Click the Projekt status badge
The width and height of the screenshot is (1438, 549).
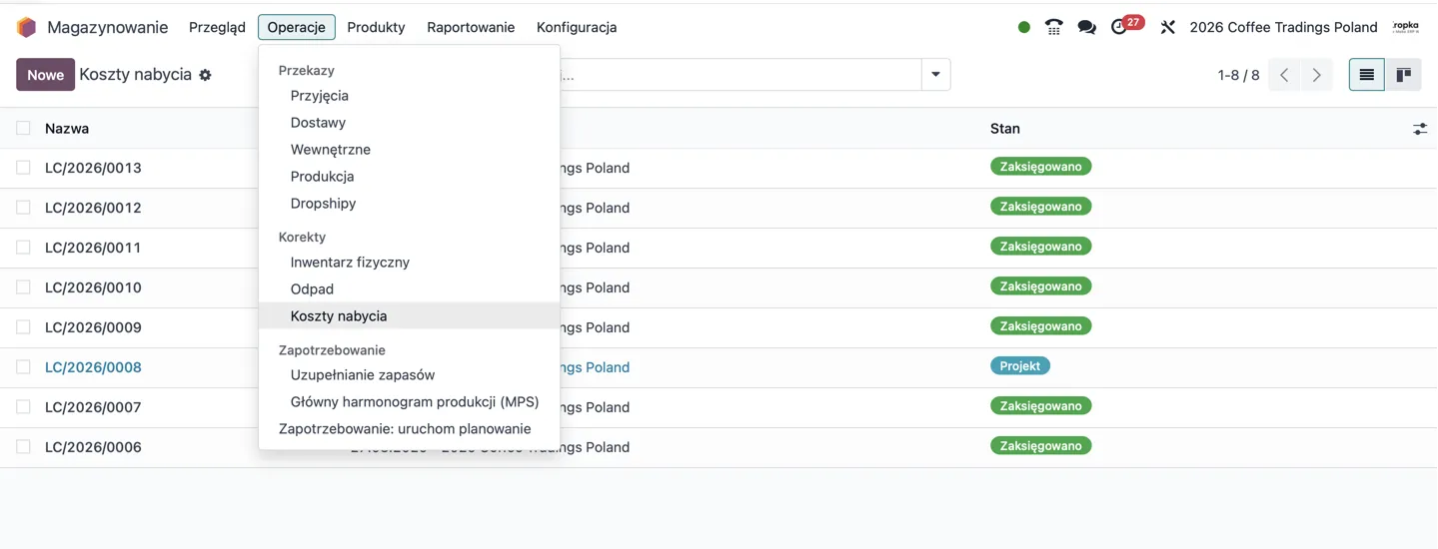click(x=1020, y=366)
